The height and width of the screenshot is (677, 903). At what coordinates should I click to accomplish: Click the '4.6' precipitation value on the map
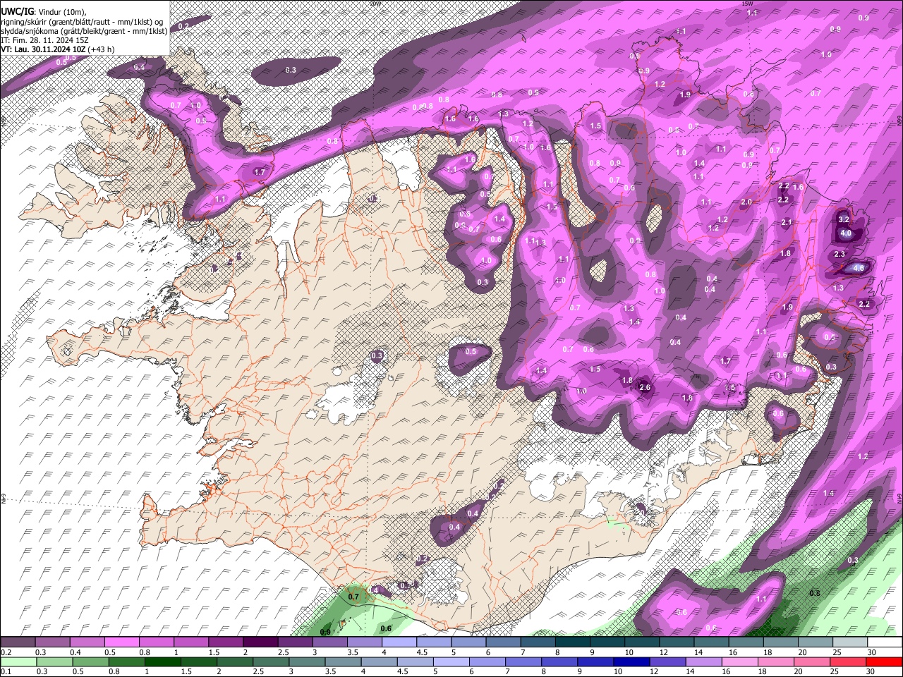(859, 268)
